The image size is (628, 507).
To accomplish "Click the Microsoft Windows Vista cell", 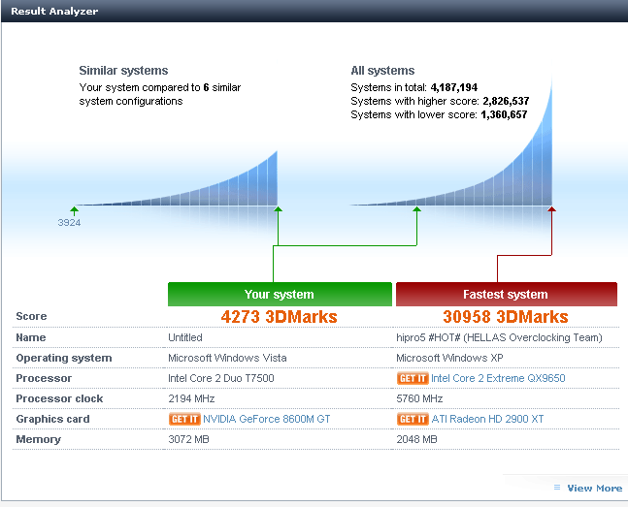I will coord(227,358).
